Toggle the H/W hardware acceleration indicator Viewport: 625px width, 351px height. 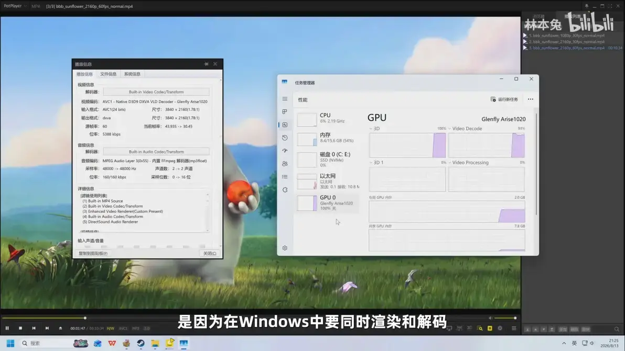point(111,329)
